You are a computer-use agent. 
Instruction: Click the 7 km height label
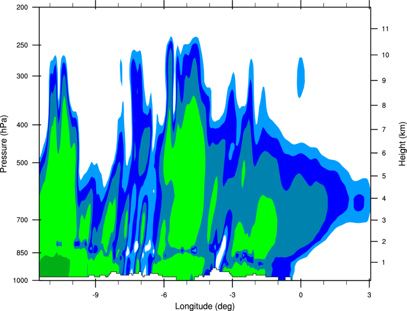pyautogui.click(x=384, y=130)
